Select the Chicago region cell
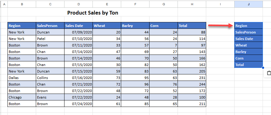The height and width of the screenshot is (115, 271). point(22,97)
